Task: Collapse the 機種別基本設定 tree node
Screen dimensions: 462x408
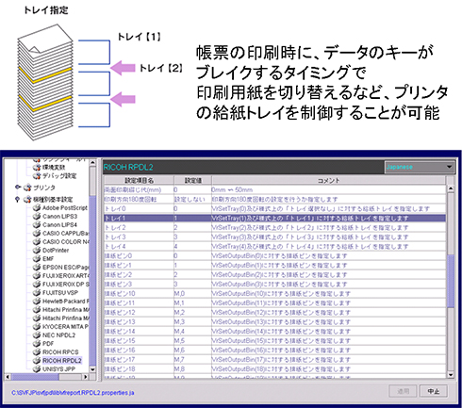Action: click(x=18, y=200)
